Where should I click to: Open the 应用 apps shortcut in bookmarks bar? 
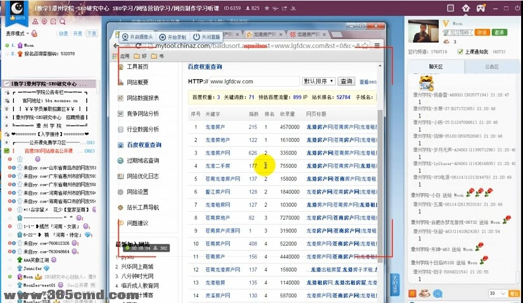pyautogui.click(x=121, y=56)
